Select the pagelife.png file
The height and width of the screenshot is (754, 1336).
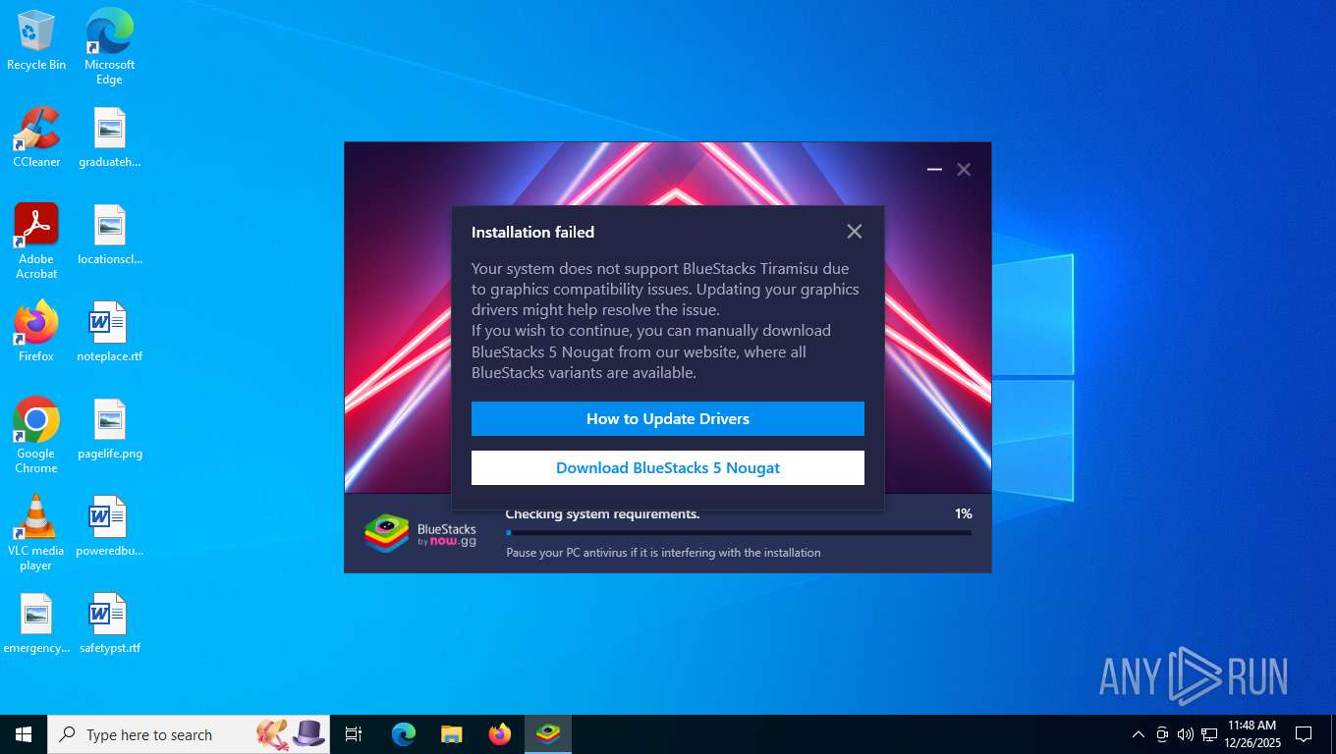pyautogui.click(x=110, y=429)
